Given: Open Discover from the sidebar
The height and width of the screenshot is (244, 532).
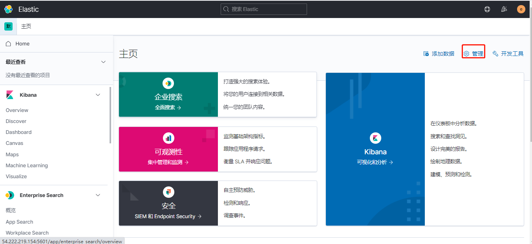Looking at the screenshot, I should (16, 121).
